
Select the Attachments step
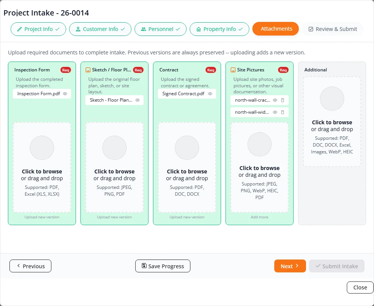tap(275, 29)
